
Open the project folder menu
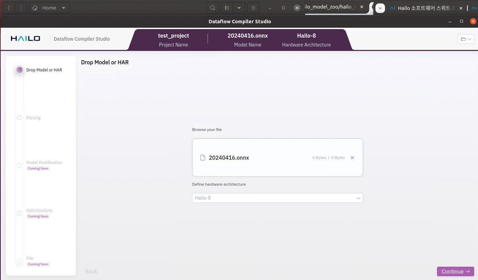click(x=466, y=39)
